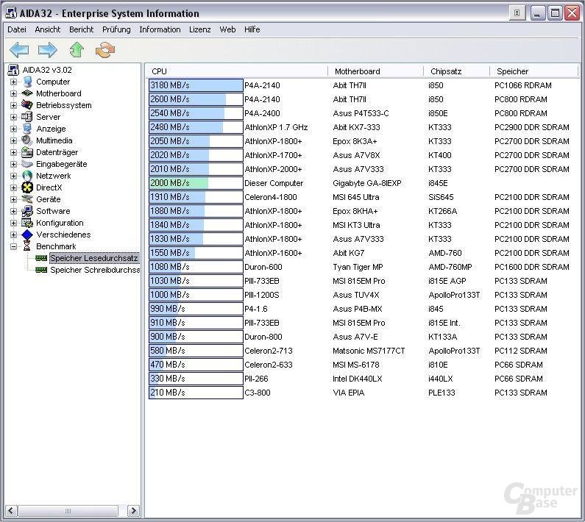Click the Gigabyte GA-8IEXP motherboard cell

366,183
